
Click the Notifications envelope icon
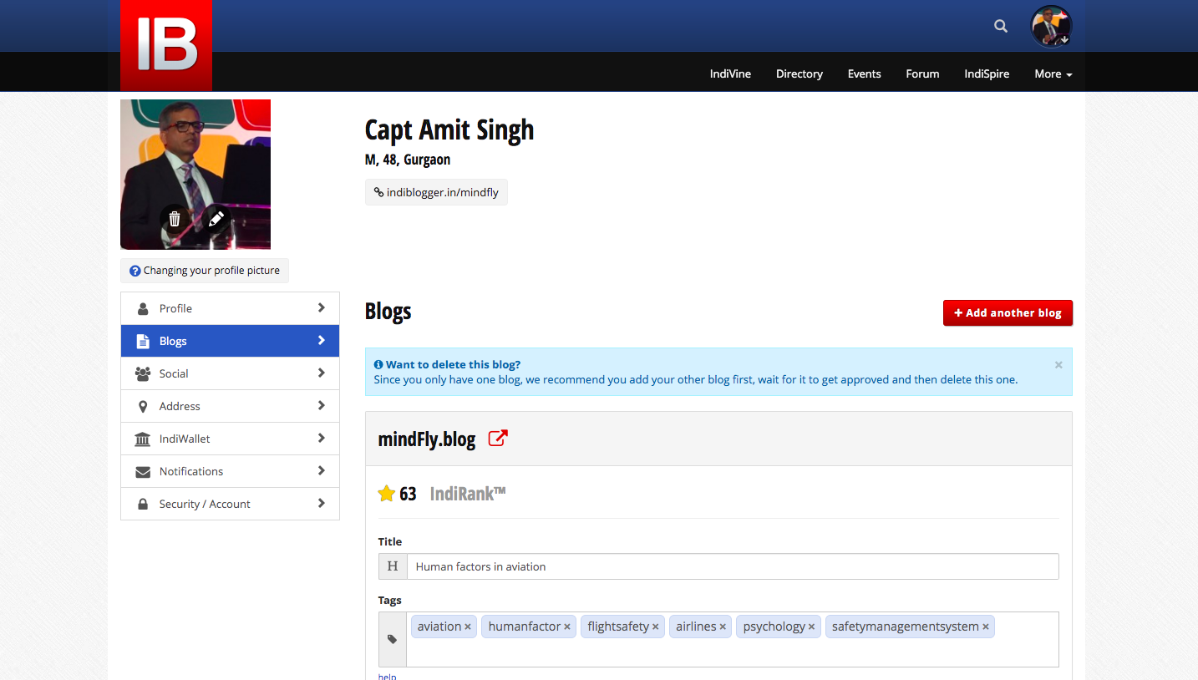[143, 470]
